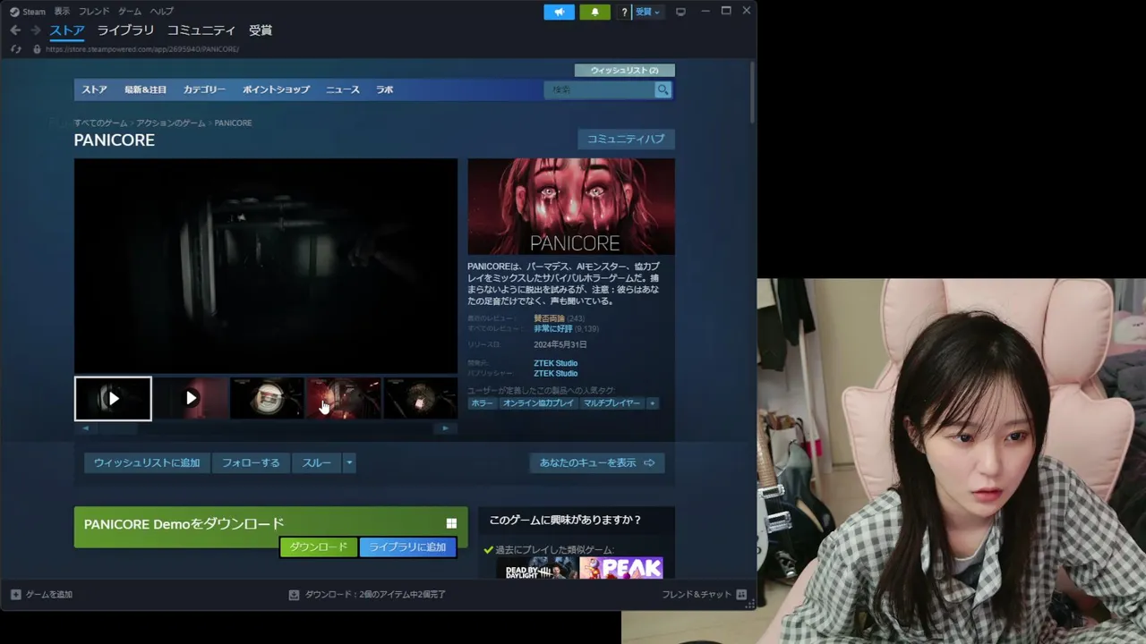Click the 非常に好評 all reviews link
Image resolution: width=1146 pixels, height=644 pixels.
[552, 329]
